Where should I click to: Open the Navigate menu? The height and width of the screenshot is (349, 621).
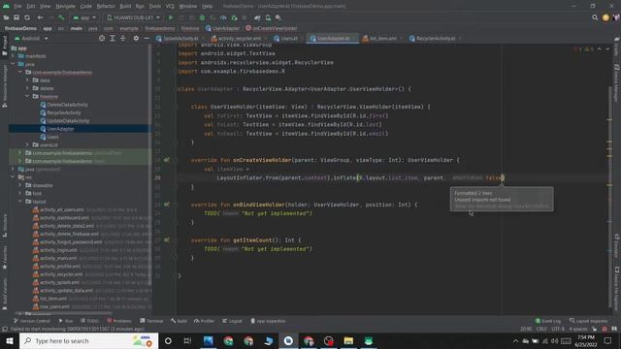click(x=65, y=7)
